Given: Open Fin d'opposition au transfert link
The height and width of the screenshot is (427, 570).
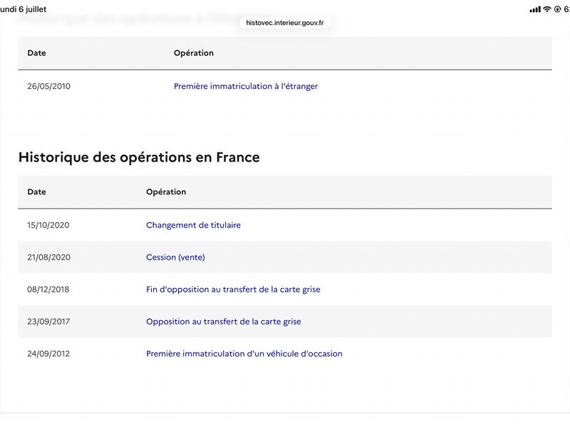Looking at the screenshot, I should pos(233,290).
